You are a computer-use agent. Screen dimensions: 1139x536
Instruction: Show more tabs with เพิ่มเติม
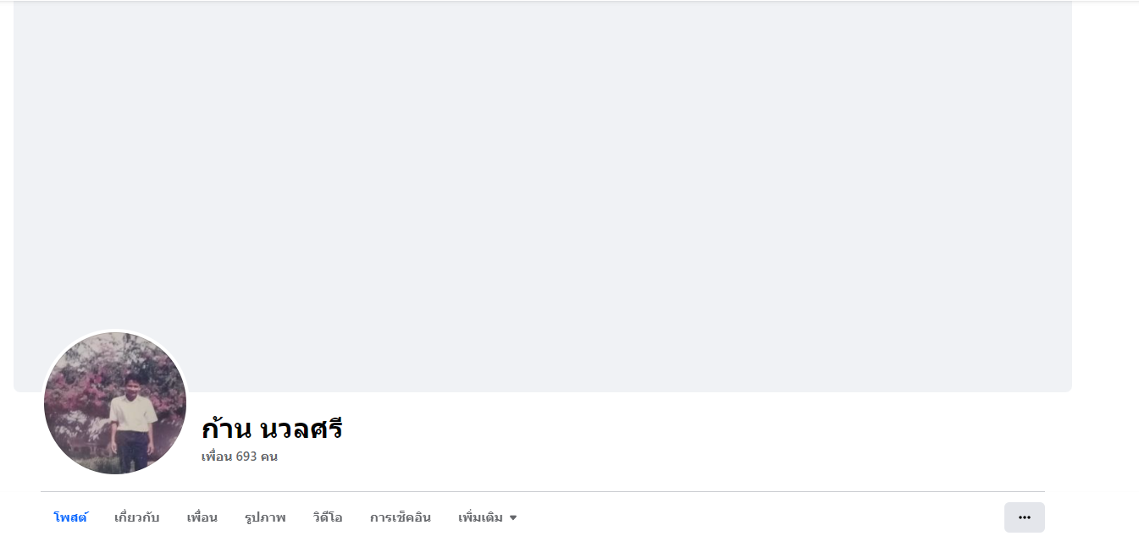point(488,517)
